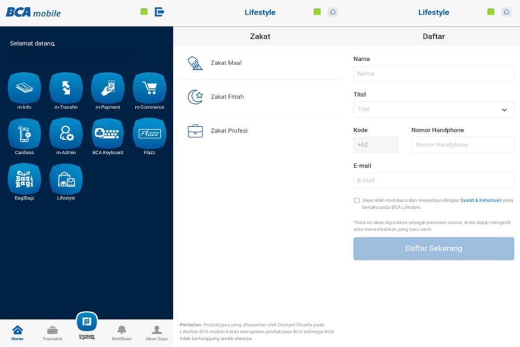This screenshot has height=347, width=520.
Task: Tap the home icon in Daftar screen header
Action: (x=507, y=12)
